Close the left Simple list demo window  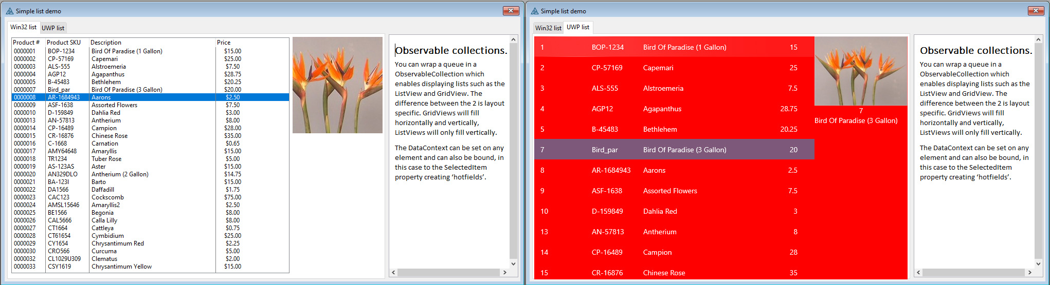click(511, 11)
